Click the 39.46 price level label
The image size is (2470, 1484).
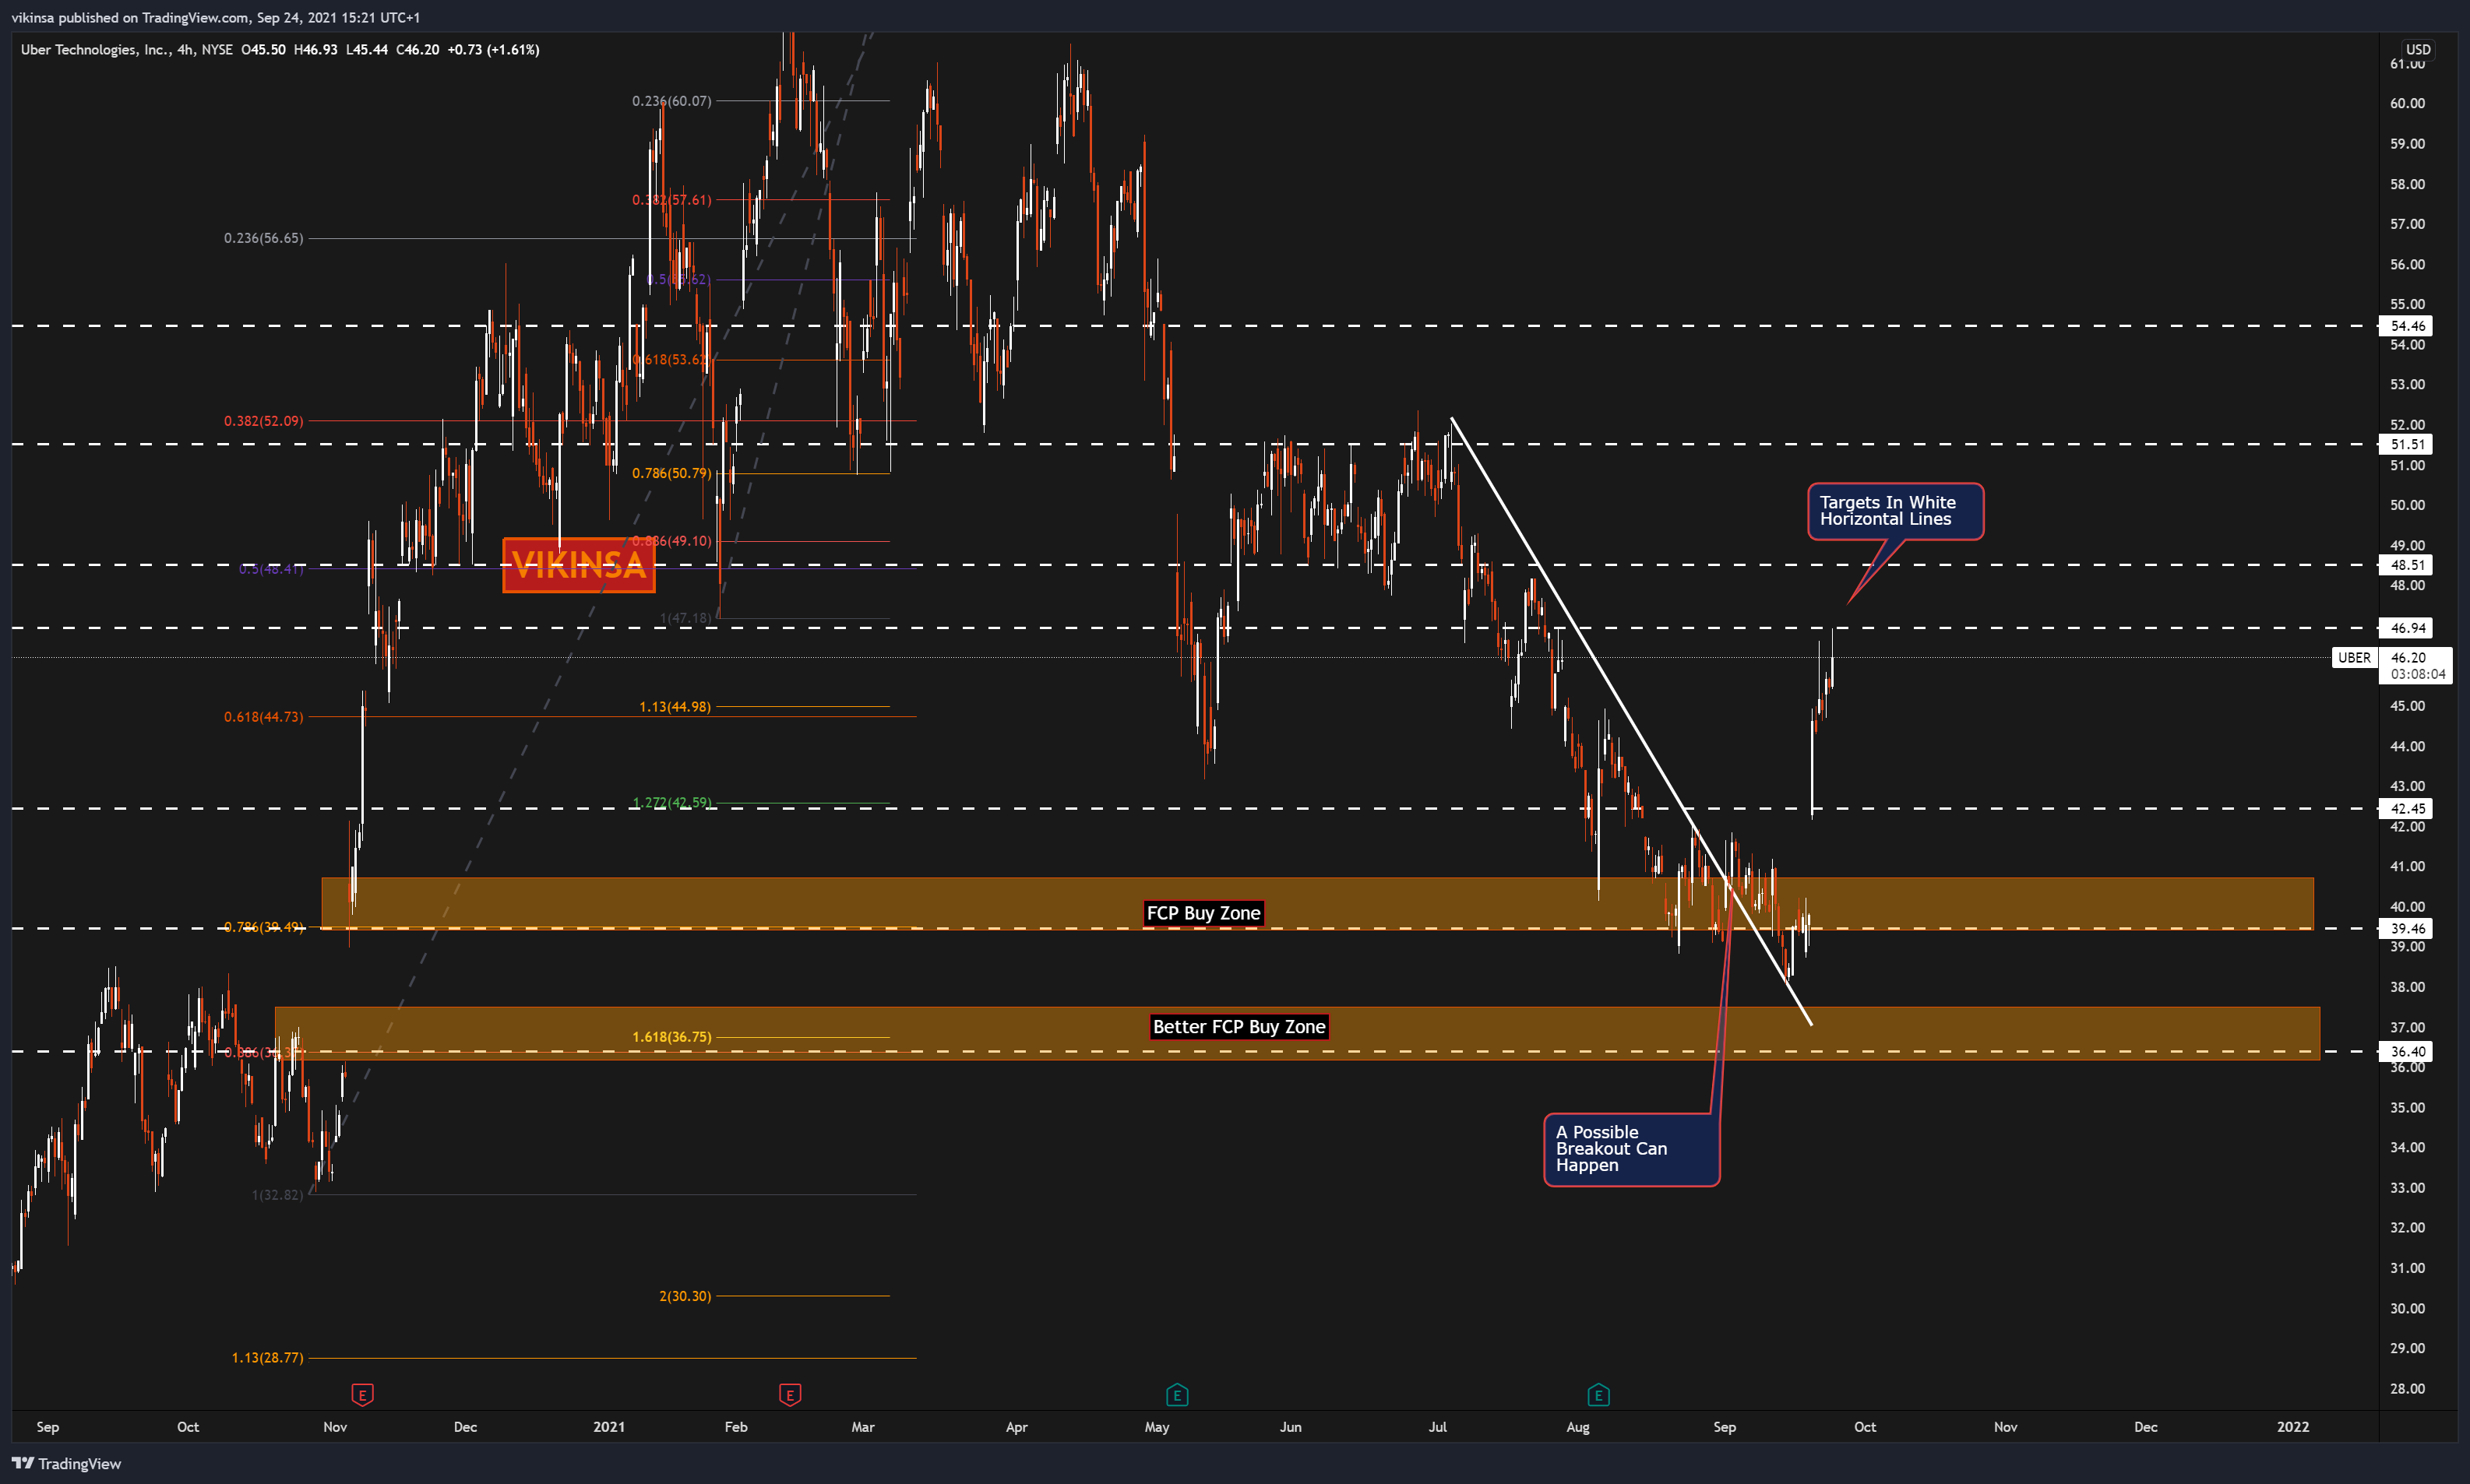[2406, 928]
